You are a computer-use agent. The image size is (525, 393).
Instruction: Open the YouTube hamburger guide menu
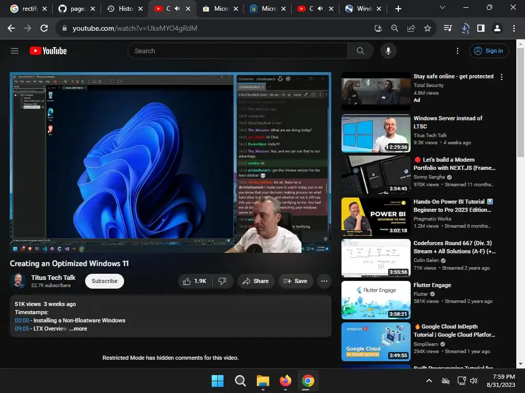point(14,51)
